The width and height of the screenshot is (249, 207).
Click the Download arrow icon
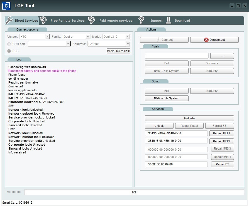tap(168, 20)
